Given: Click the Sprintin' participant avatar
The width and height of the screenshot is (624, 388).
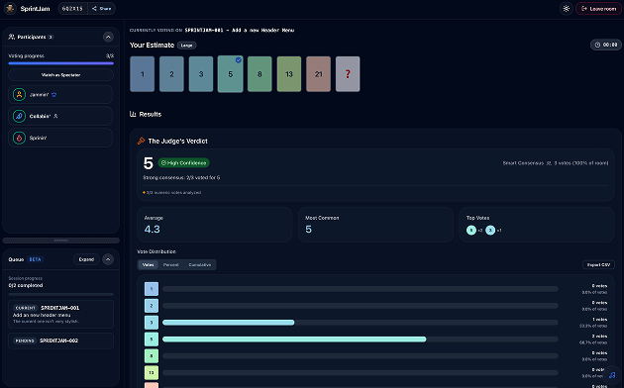Looking at the screenshot, I should [x=19, y=138].
